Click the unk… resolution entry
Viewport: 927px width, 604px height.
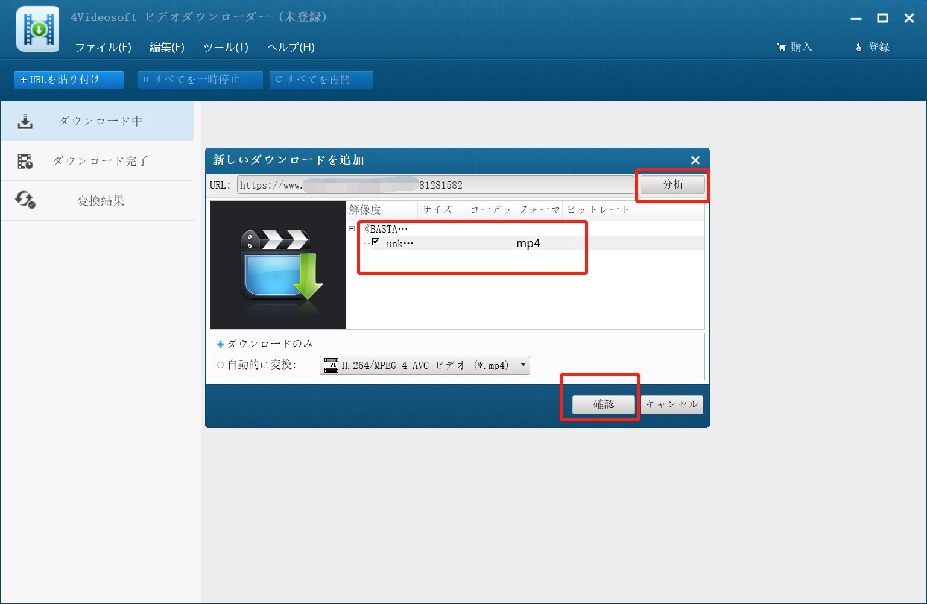tap(399, 244)
